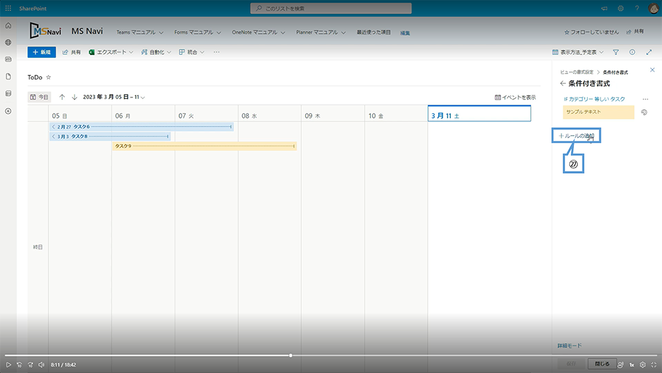The width and height of the screenshot is (662, 373).
Task: Select the 3月11 土 day header
Action: (479, 114)
